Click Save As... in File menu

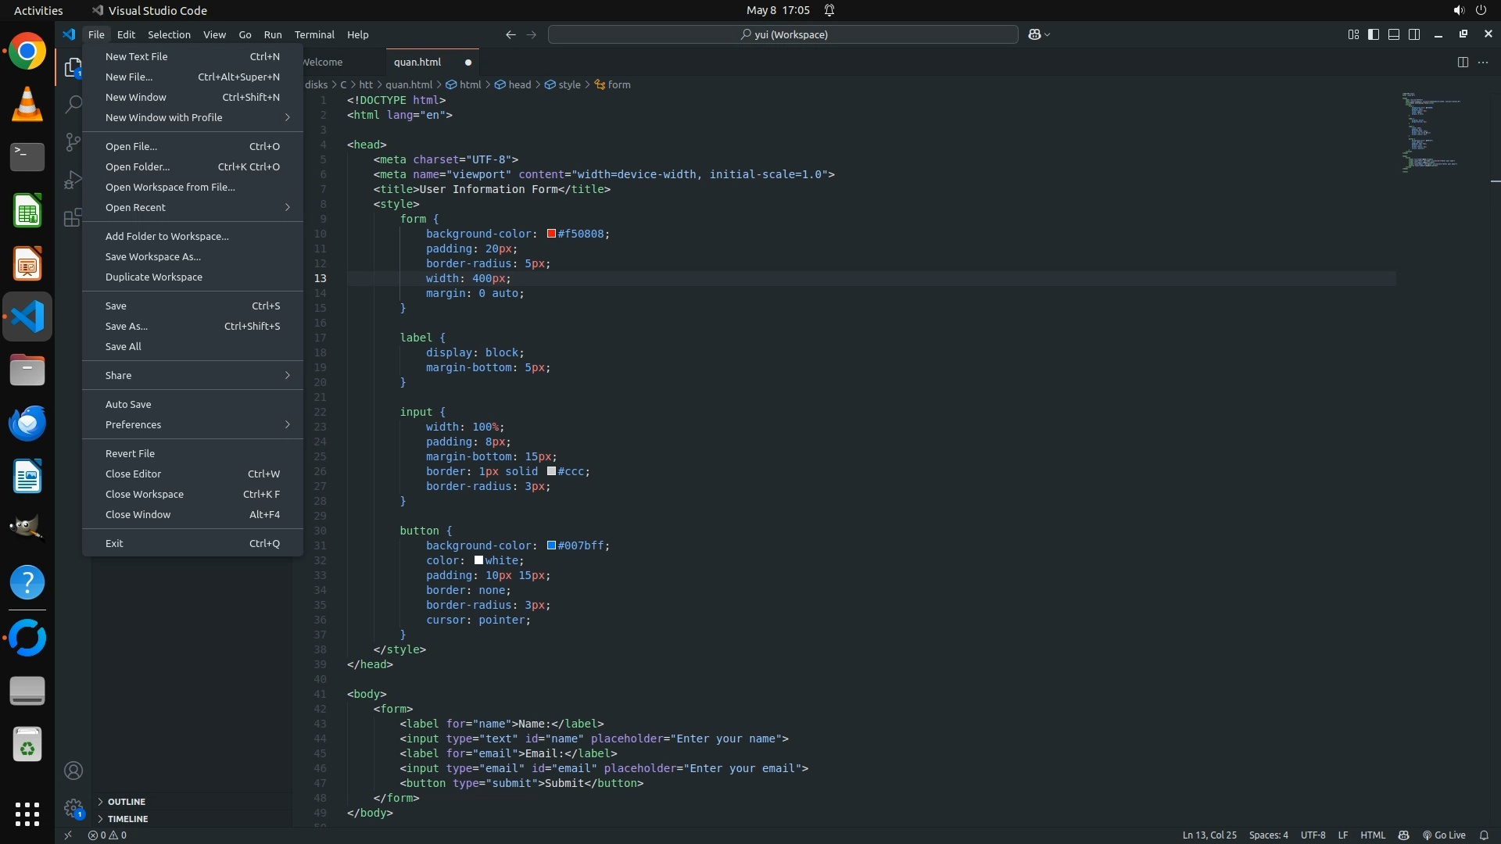tap(127, 326)
